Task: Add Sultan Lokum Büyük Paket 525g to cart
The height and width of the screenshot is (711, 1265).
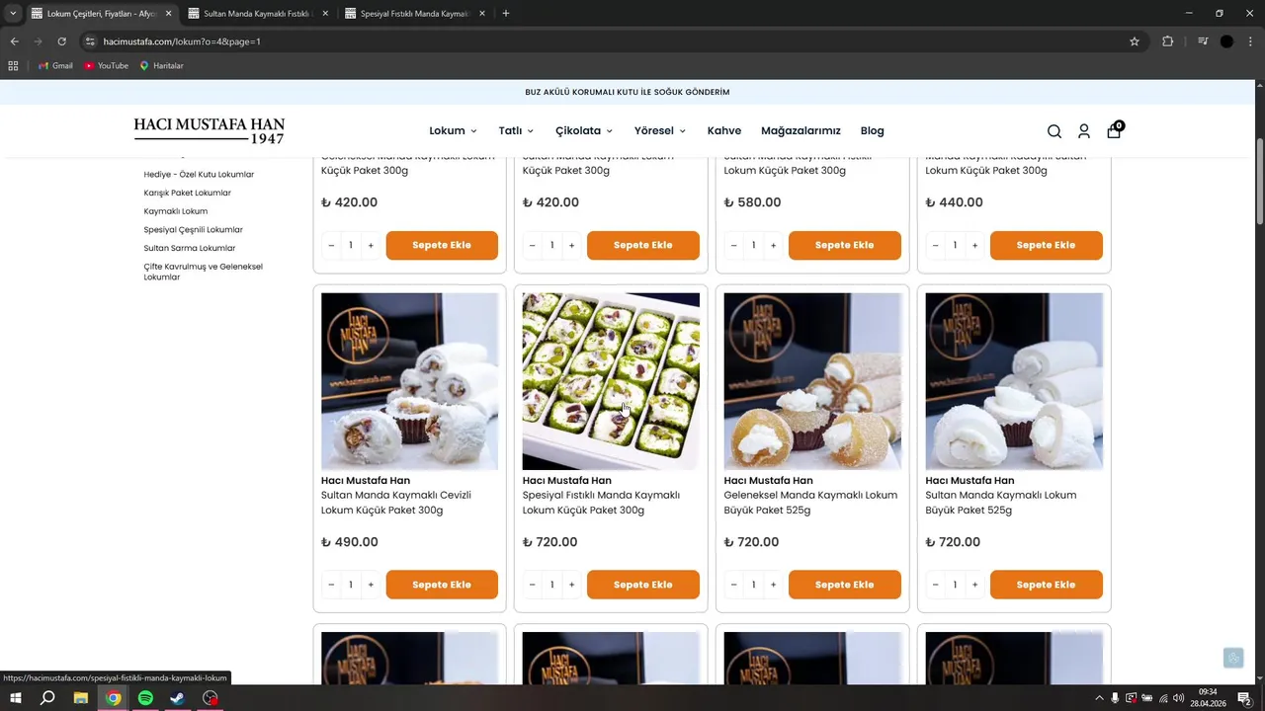Action: pyautogui.click(x=1047, y=585)
